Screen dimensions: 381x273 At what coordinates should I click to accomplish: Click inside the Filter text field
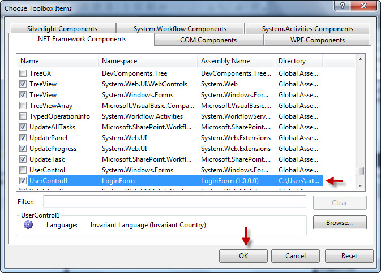(174, 202)
